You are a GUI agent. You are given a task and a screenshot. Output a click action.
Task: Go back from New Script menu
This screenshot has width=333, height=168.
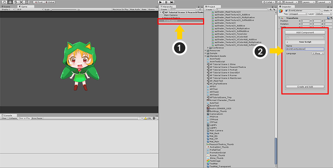287,42
